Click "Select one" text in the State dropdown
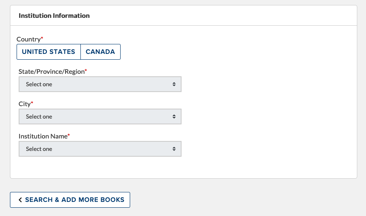 pos(39,84)
